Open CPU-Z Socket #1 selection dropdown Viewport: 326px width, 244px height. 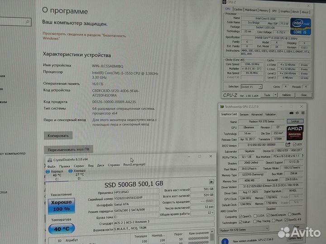(x=252, y=87)
